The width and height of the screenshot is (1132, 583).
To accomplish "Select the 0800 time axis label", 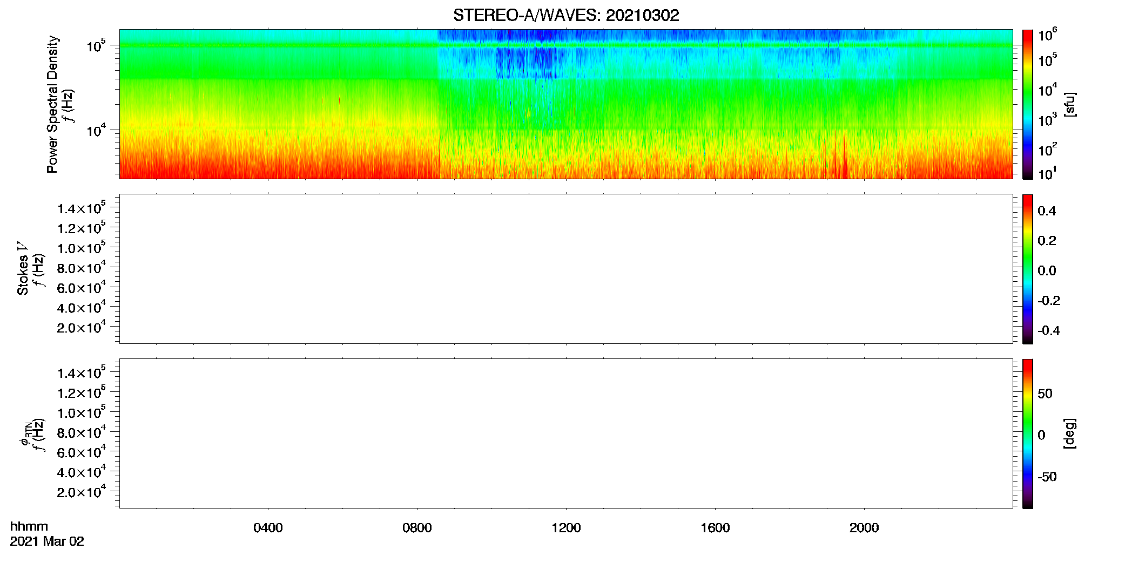I will coord(417,528).
